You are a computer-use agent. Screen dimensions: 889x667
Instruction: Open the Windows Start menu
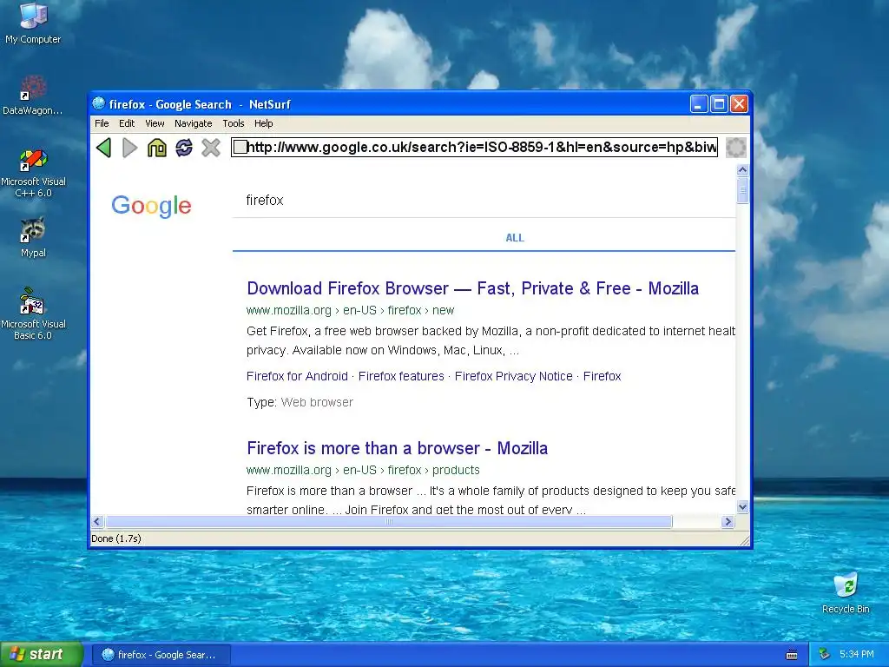pos(42,654)
